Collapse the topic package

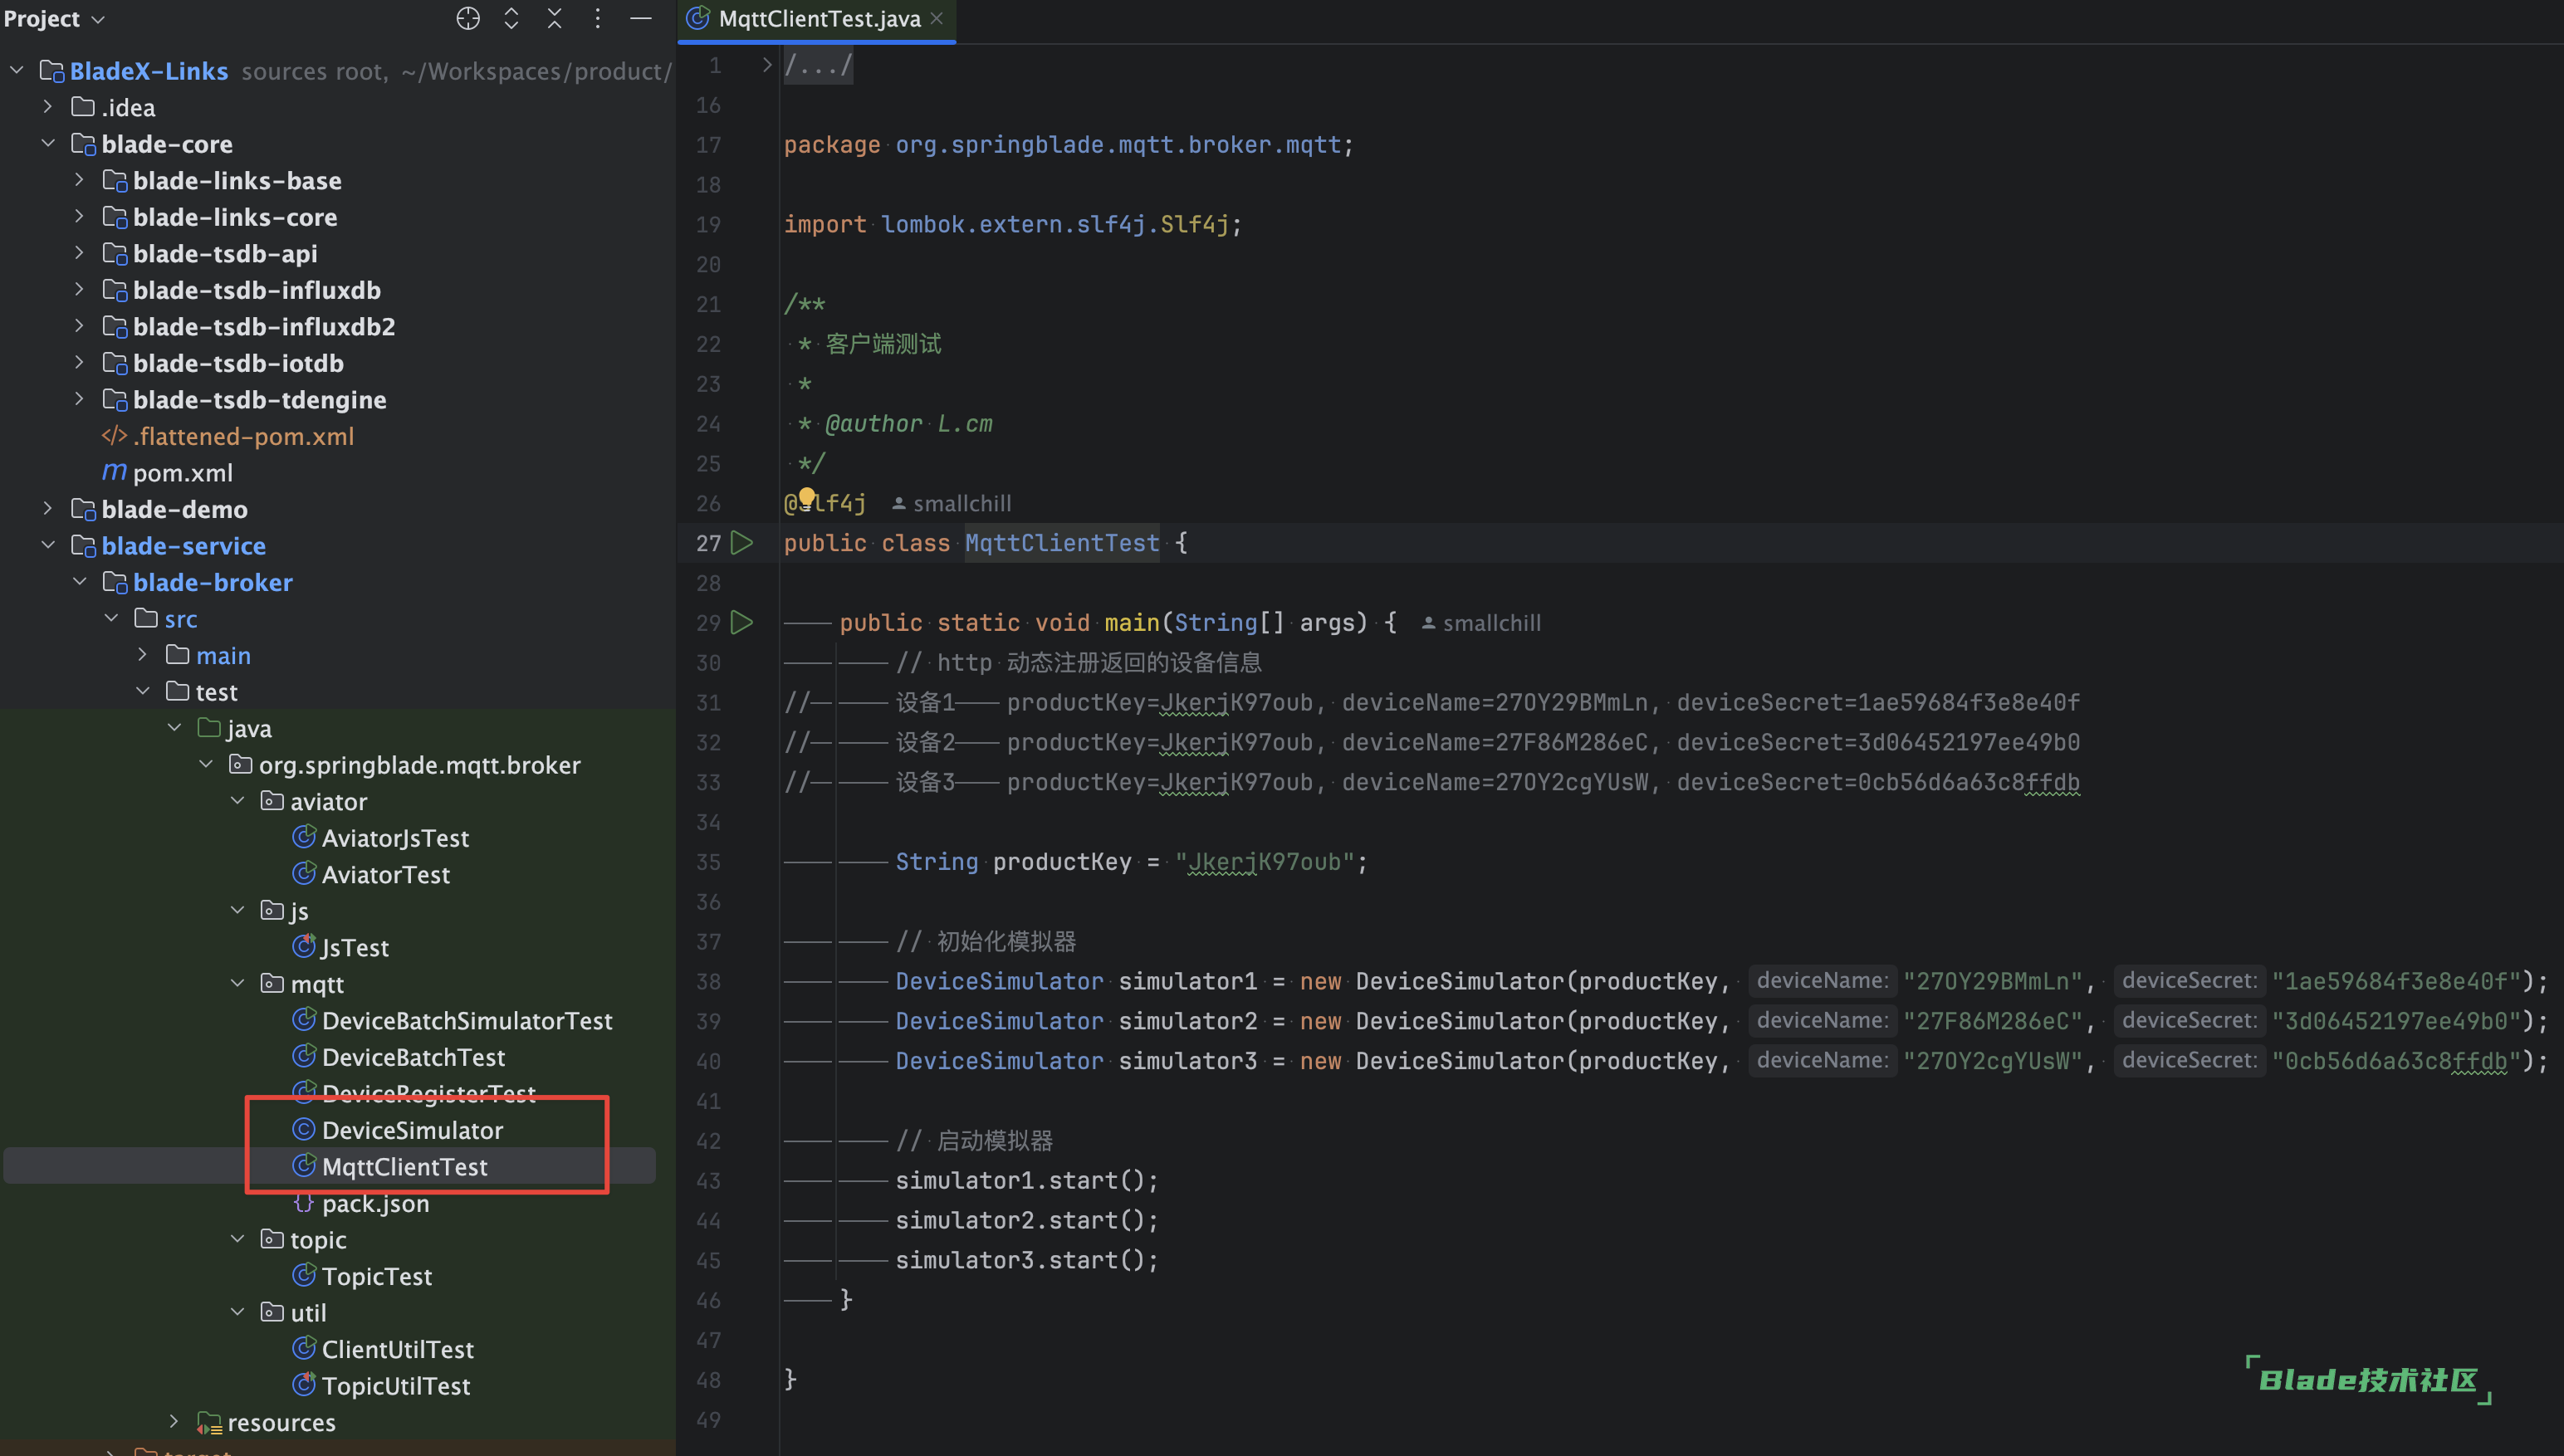(238, 1239)
